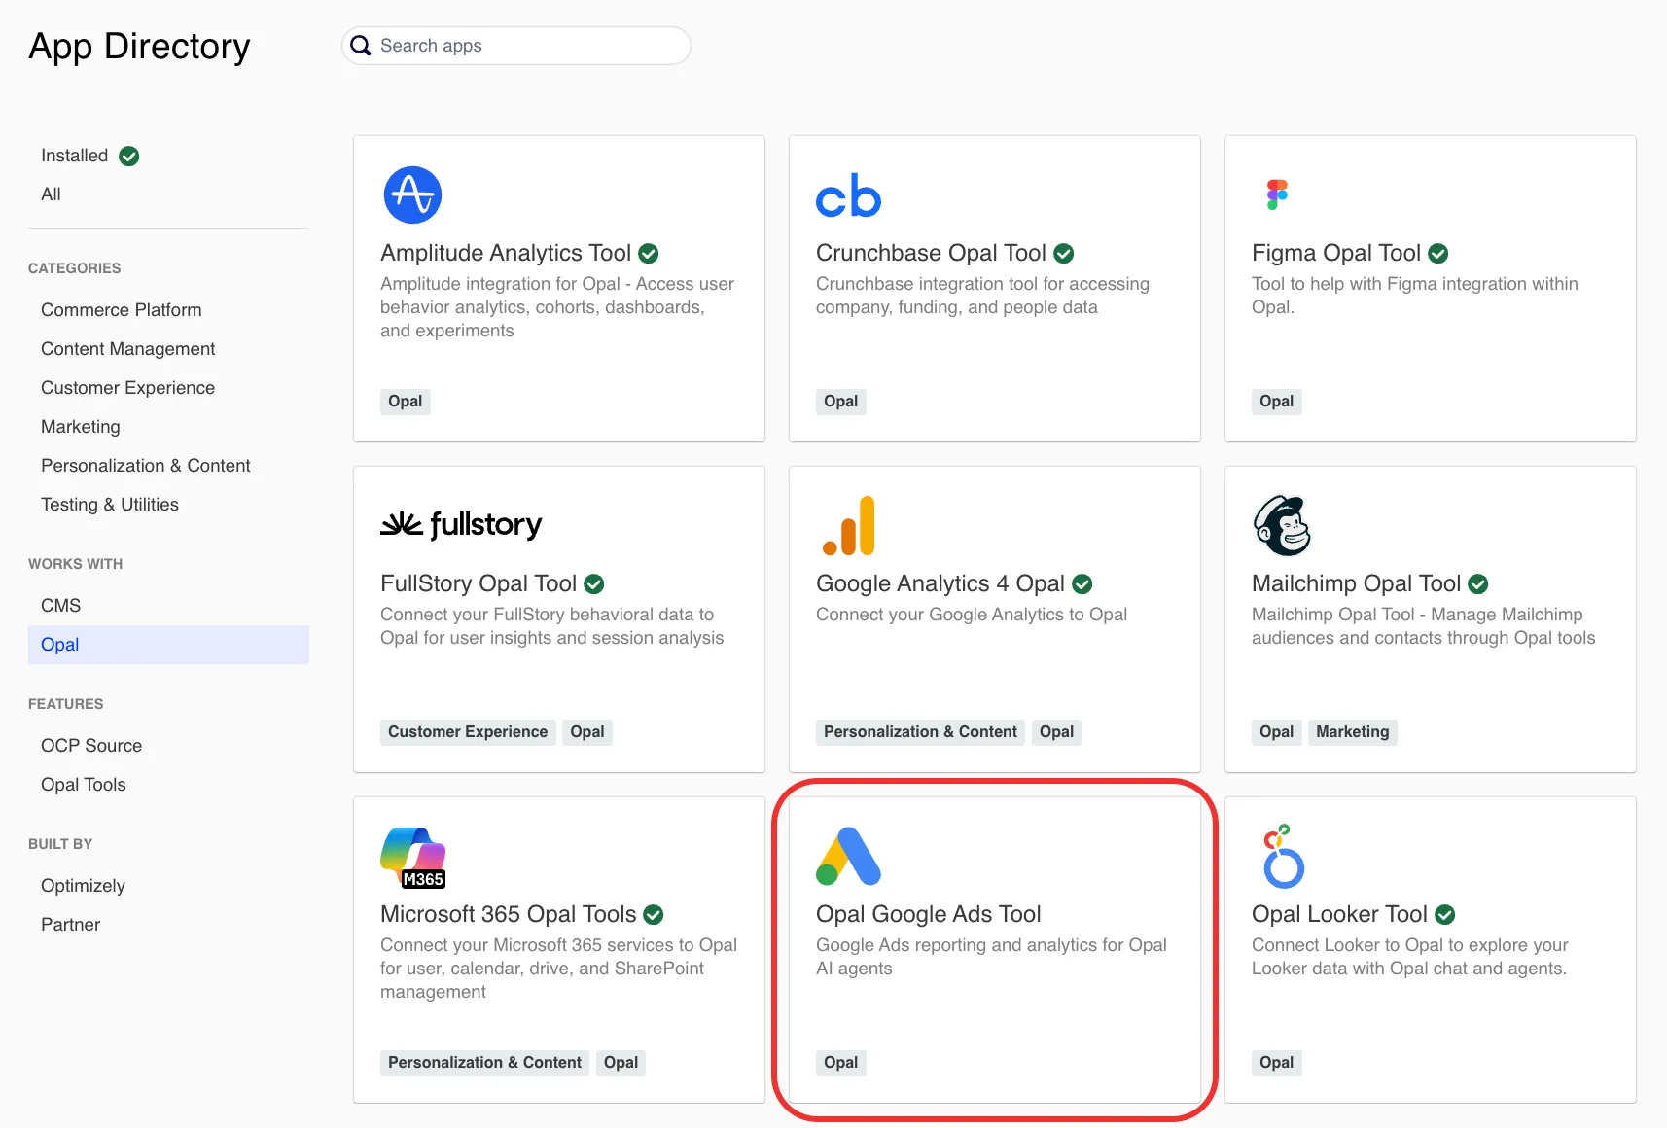Filter apps built by Optimizely
The image size is (1667, 1128).
(83, 886)
